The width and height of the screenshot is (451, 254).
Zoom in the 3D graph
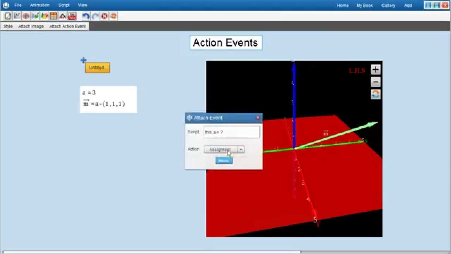pyautogui.click(x=376, y=70)
